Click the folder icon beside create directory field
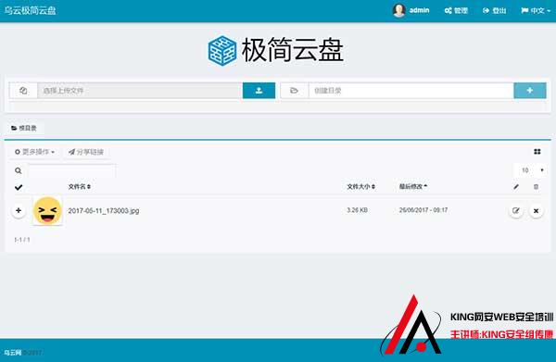This screenshot has width=556, height=362. point(295,91)
